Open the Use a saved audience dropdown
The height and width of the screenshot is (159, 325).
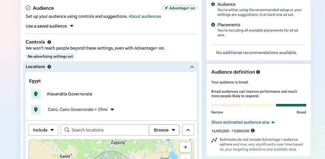(50, 26)
